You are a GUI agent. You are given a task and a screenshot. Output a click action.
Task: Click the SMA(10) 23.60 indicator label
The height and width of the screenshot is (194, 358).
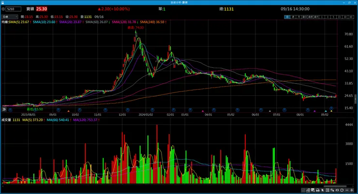coord(45,22)
